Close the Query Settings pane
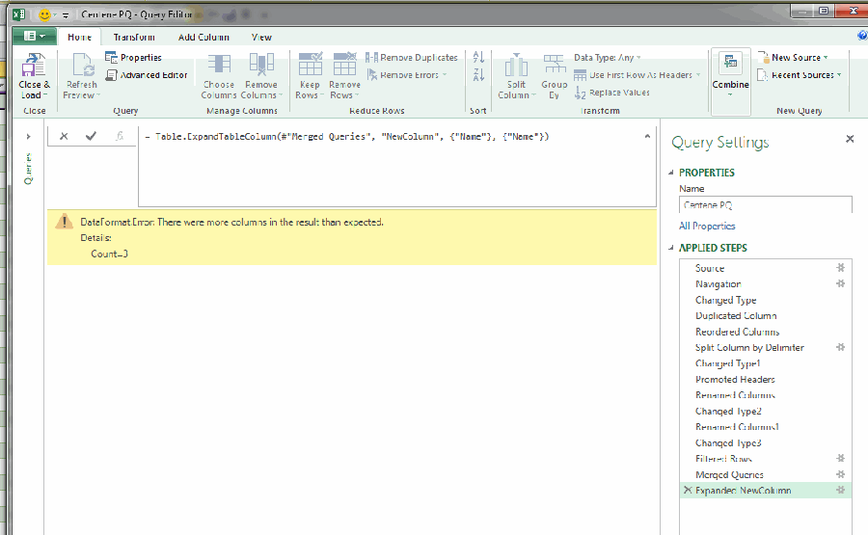The width and height of the screenshot is (868, 535). click(x=850, y=139)
